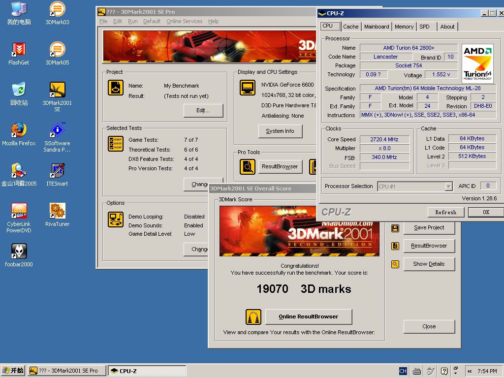Close the Overall Score dialog with Close
Viewport: 504px width, 378px height.
coord(429,327)
